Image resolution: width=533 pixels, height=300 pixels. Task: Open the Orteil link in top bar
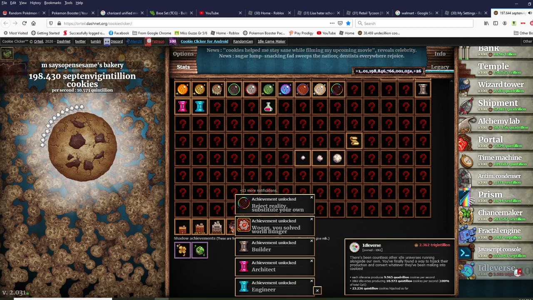(x=38, y=41)
